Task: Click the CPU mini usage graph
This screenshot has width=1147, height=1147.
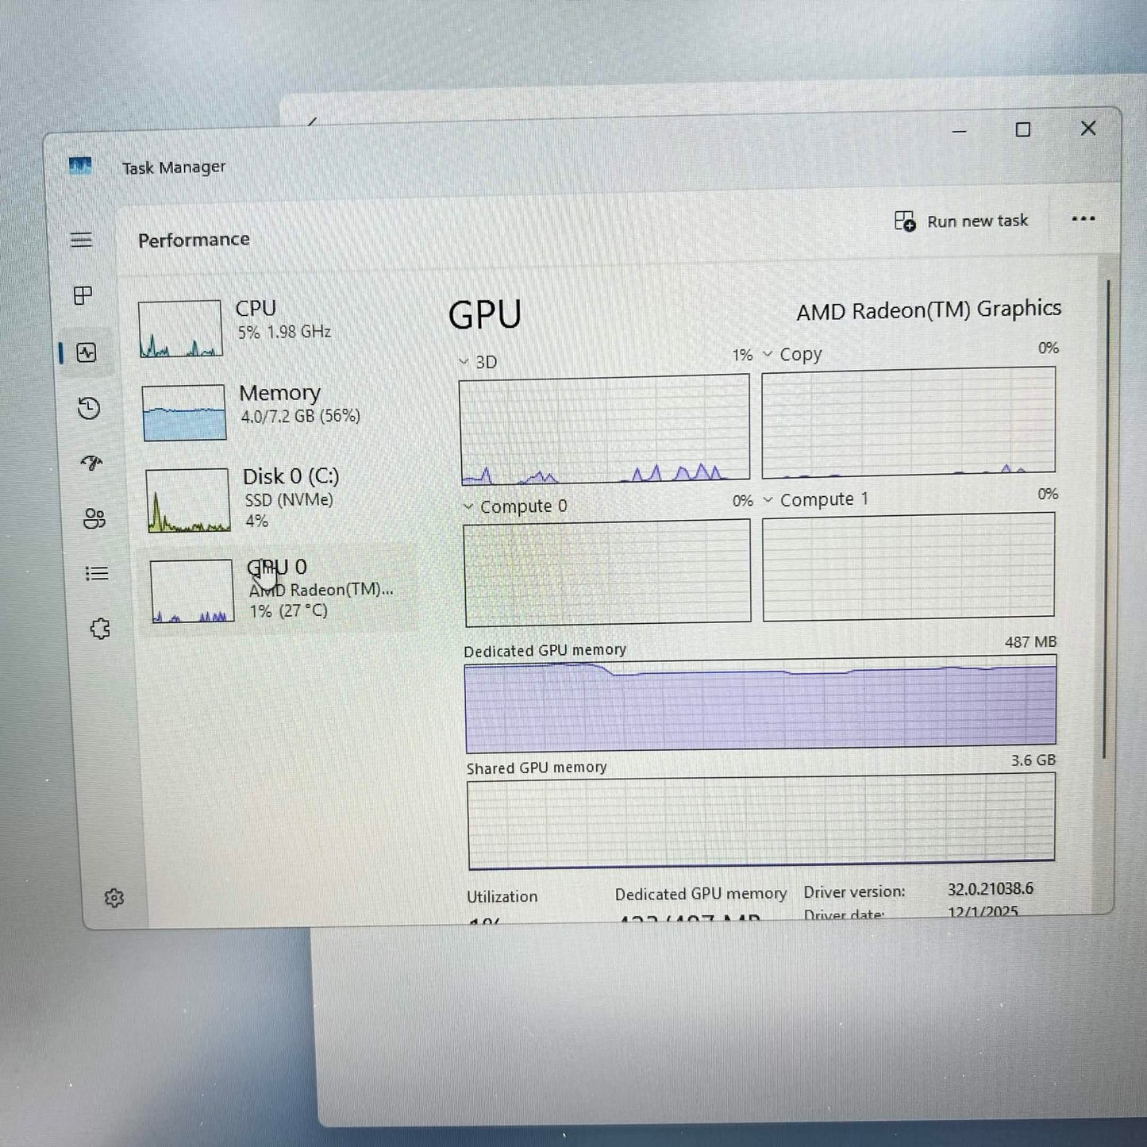Action: click(180, 329)
